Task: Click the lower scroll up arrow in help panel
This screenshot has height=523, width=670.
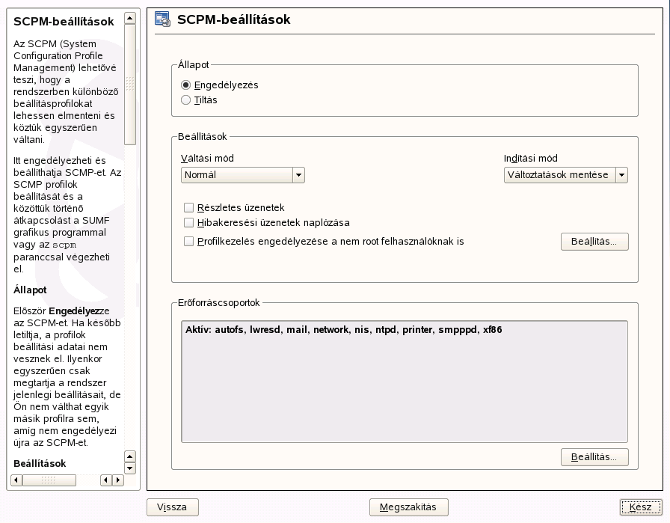Action: [x=130, y=456]
